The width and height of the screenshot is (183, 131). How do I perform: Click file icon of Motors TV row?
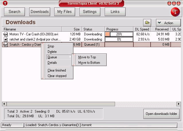click(5, 34)
